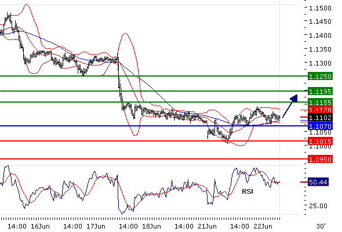This screenshot has width=342, height=232.
Task: Click the red 1.1015 support label
Action: click(x=320, y=141)
